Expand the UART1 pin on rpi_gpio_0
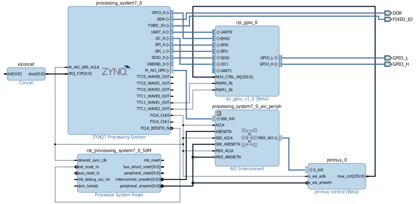The height and width of the screenshot is (204, 416). pyautogui.click(x=218, y=71)
